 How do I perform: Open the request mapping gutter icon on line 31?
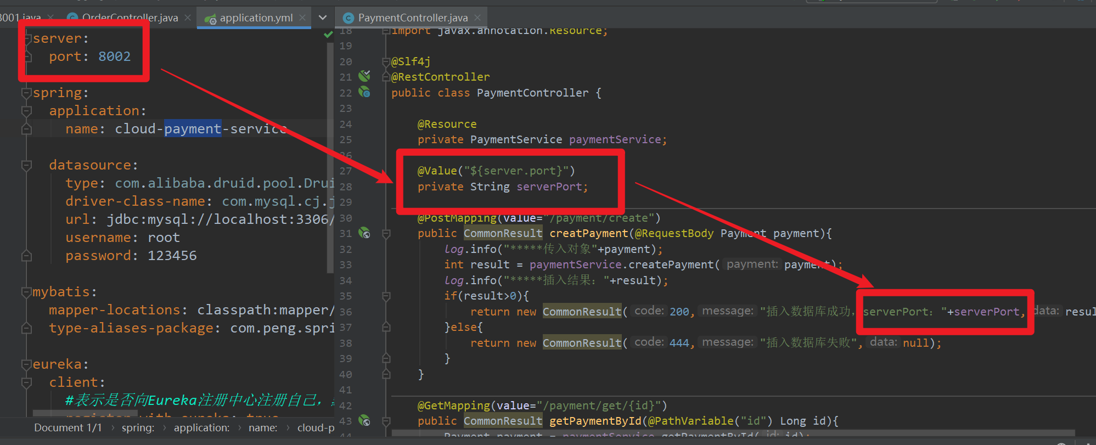[364, 233]
